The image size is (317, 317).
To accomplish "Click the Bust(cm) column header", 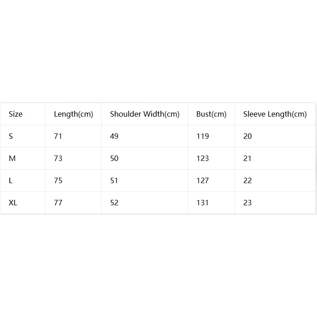I will (x=211, y=114).
